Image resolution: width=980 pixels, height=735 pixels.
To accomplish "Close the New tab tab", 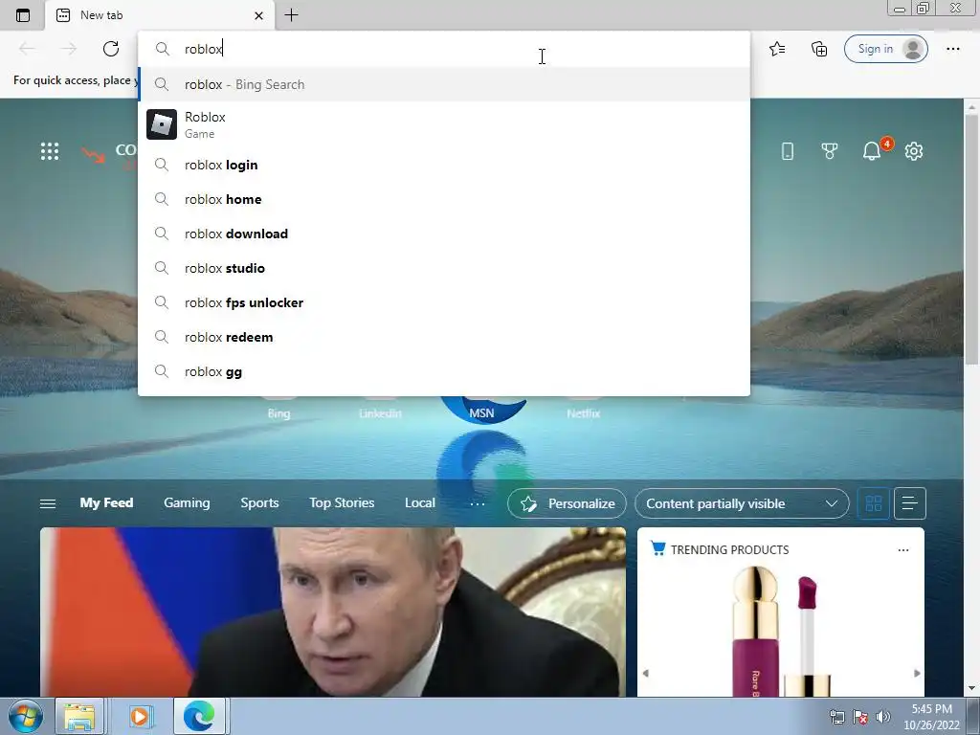I will point(258,15).
